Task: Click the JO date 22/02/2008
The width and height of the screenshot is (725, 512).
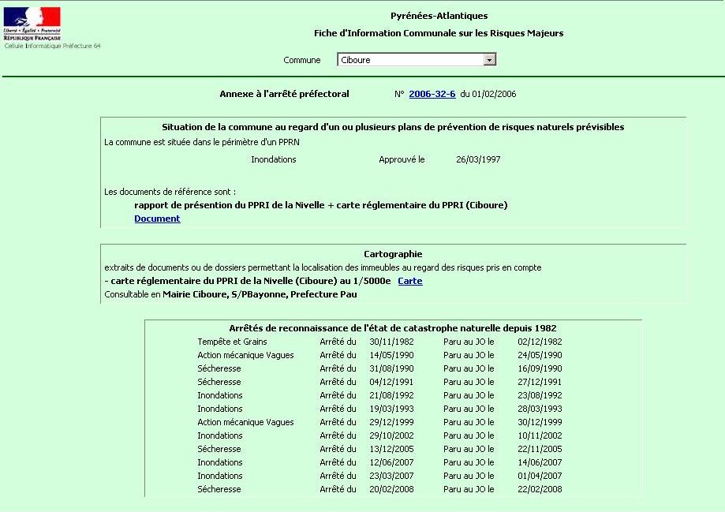Action: click(x=540, y=489)
